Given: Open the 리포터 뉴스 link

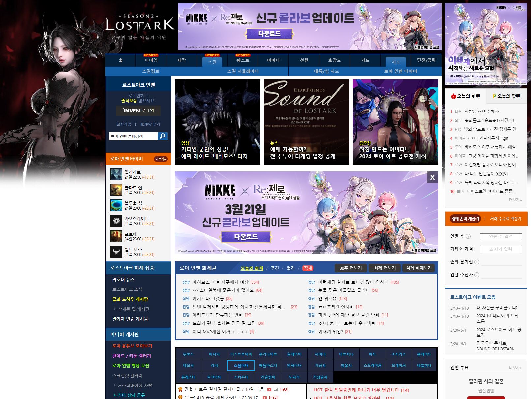Looking at the screenshot, I should coord(123,280).
